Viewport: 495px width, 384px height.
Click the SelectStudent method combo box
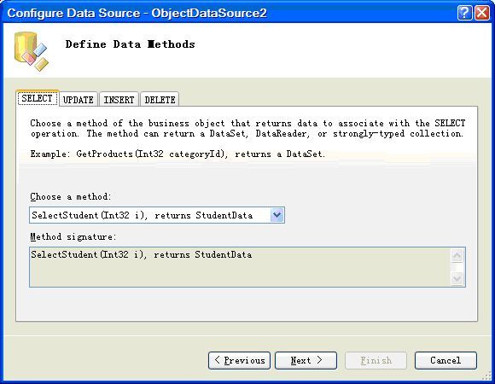coord(157,215)
